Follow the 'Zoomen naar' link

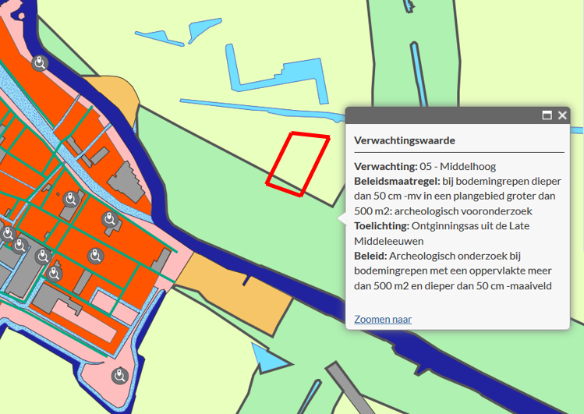point(383,320)
